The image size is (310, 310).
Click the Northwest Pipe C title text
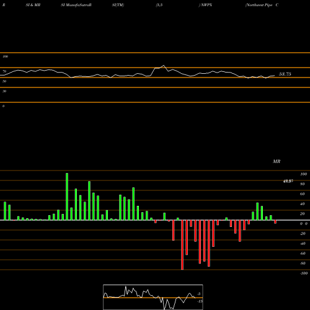click(x=262, y=5)
